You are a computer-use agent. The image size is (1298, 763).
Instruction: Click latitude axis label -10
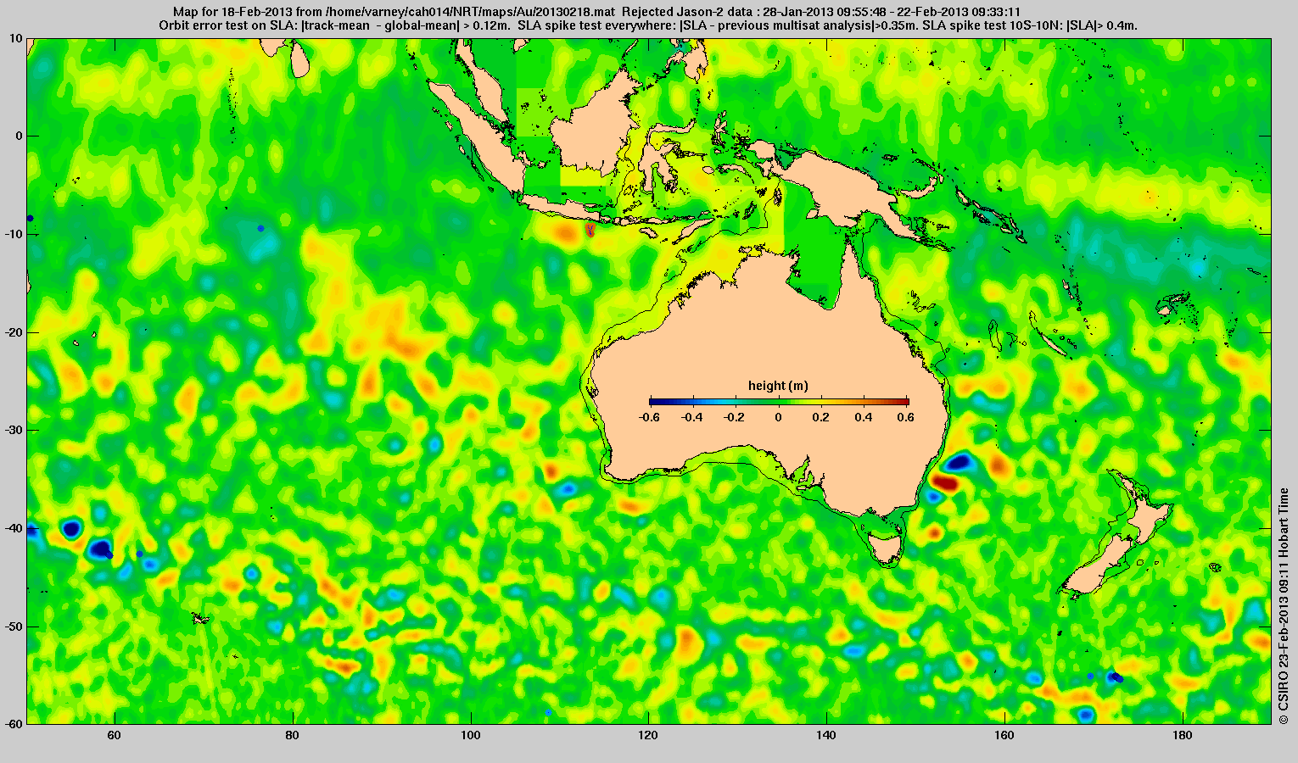14,234
